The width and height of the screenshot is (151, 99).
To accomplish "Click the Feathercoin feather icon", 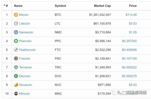I will pos(16,50).
